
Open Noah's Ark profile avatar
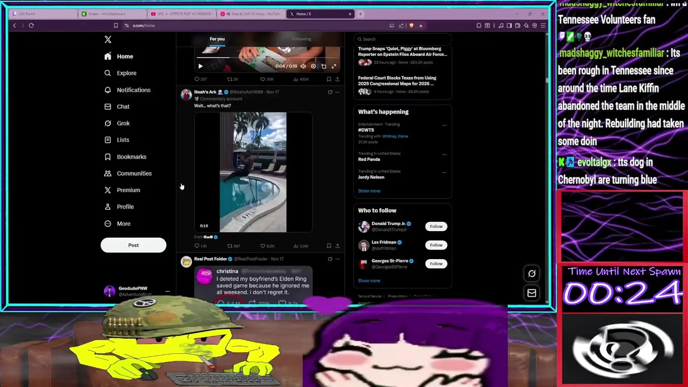pyautogui.click(x=186, y=95)
